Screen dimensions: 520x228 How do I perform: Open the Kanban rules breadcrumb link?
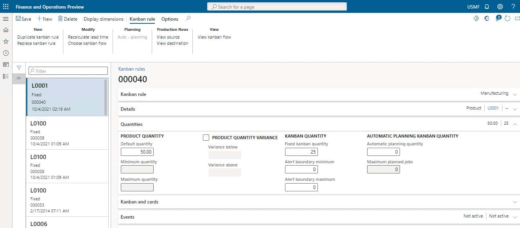coord(132,69)
